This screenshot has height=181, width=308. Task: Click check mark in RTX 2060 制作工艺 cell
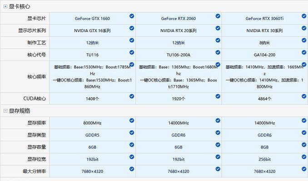(x=218, y=40)
